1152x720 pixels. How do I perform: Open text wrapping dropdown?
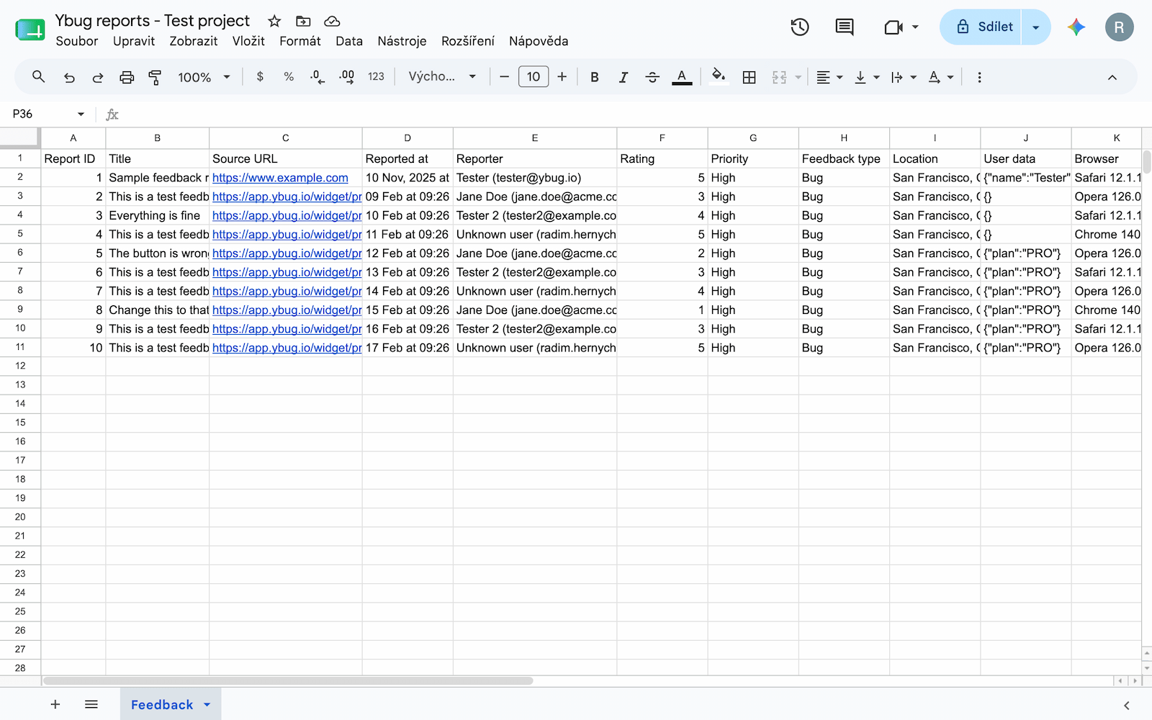[904, 77]
